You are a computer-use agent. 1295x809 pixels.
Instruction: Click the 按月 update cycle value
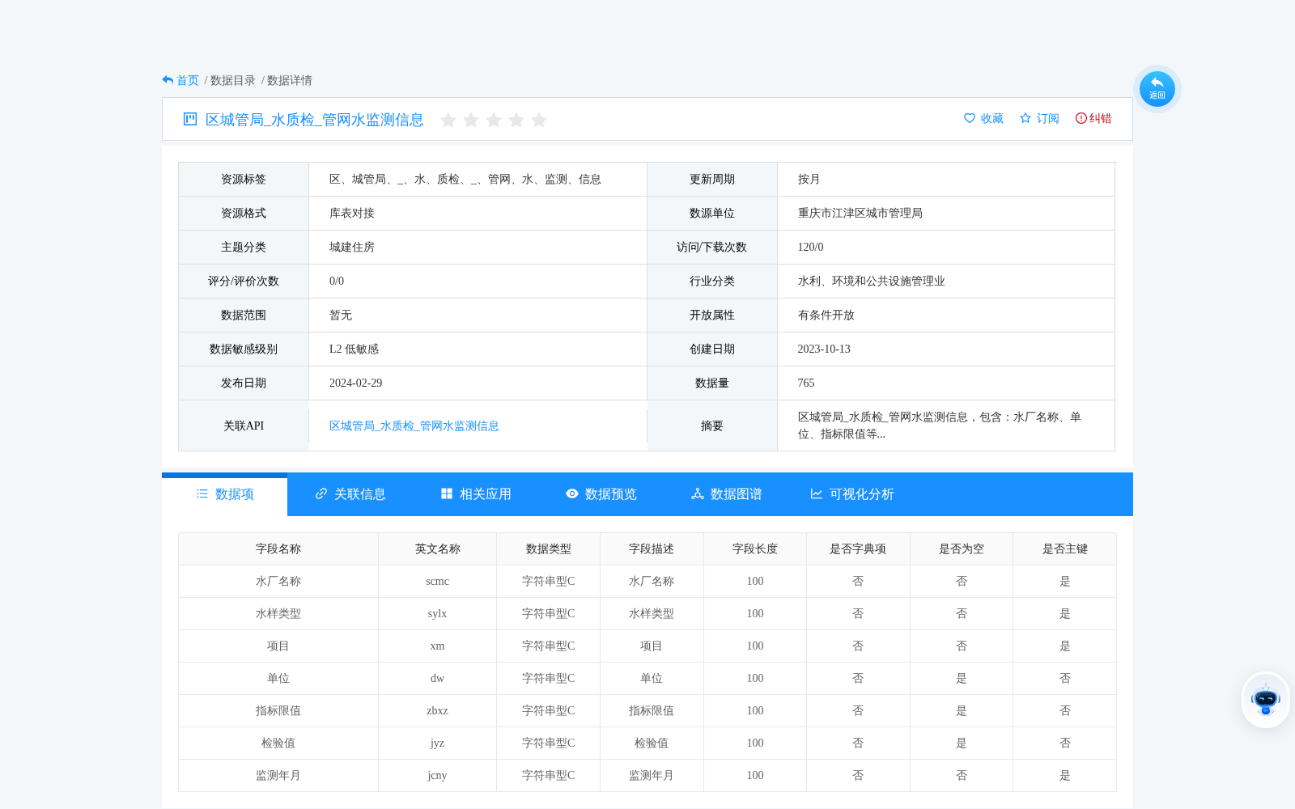809,179
